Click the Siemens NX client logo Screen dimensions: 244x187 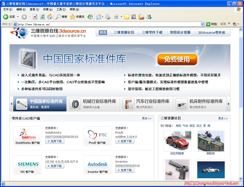click(27, 165)
